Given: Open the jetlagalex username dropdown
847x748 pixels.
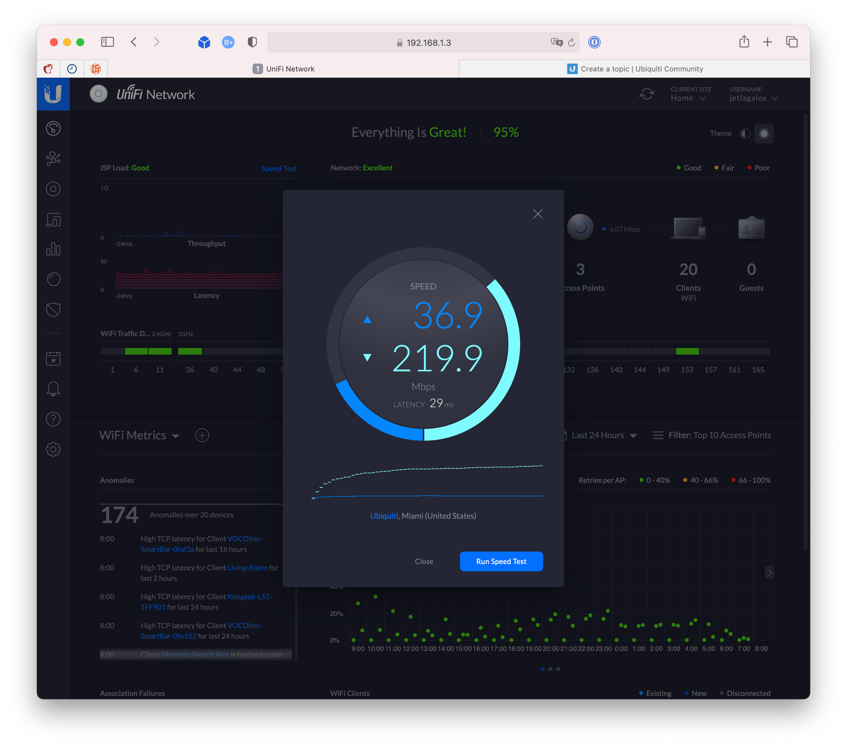Looking at the screenshot, I should coord(753,98).
